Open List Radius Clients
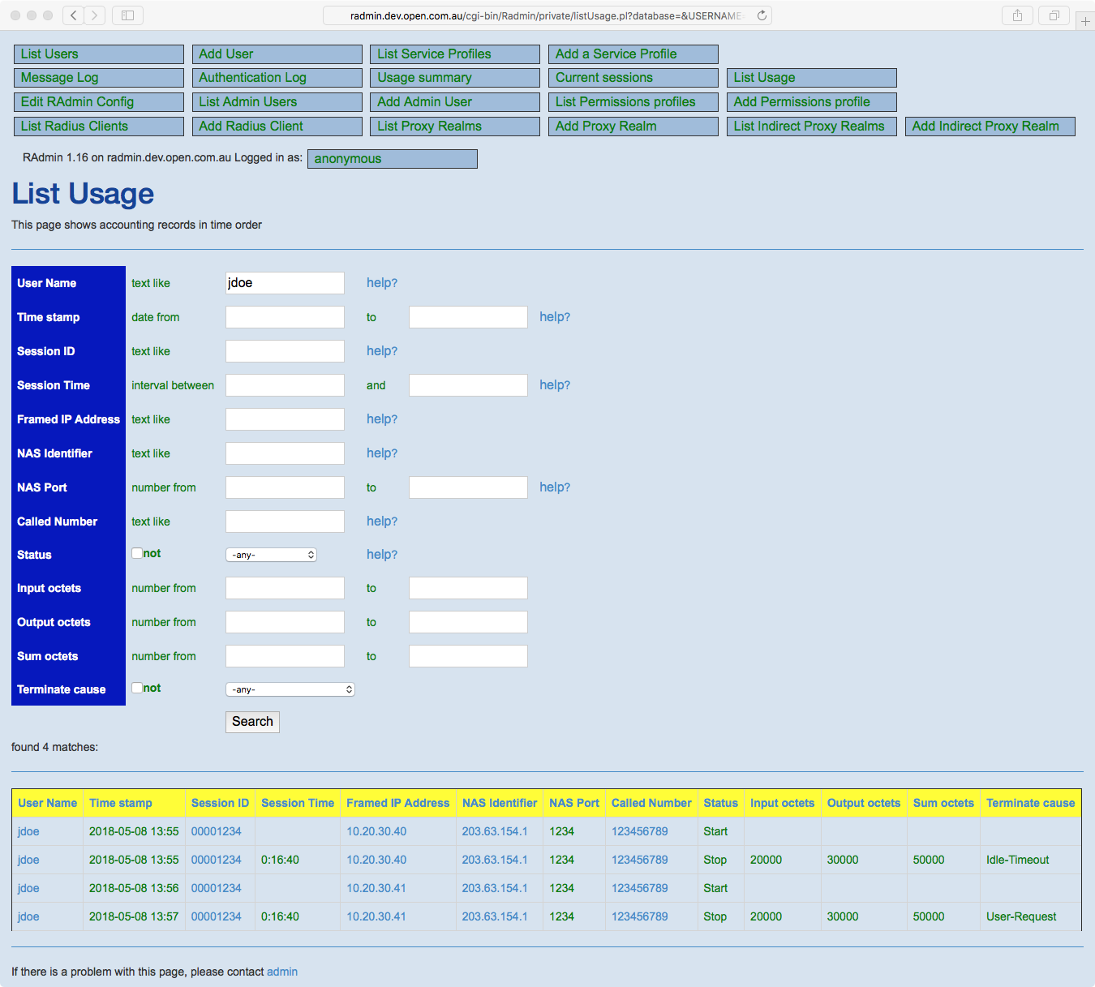Image resolution: width=1095 pixels, height=987 pixels. (x=99, y=127)
